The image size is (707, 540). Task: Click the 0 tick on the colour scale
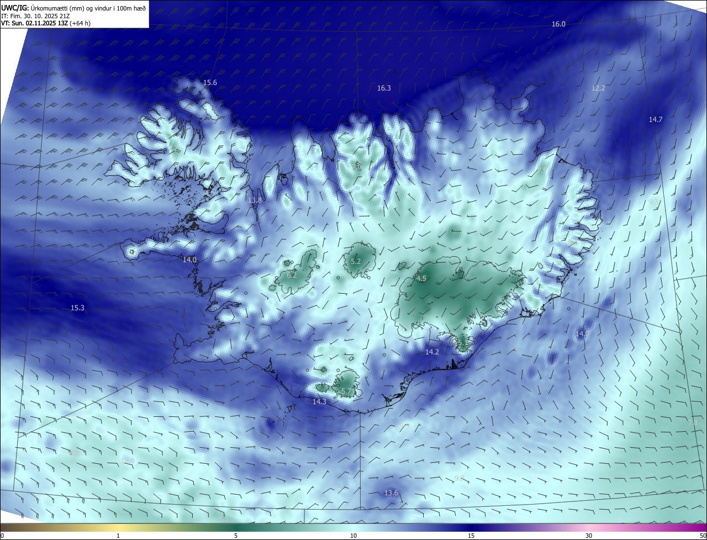[x=2, y=536]
